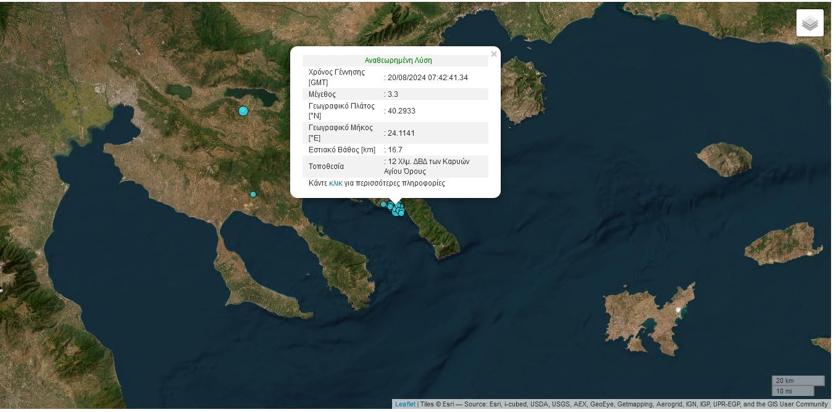
Task: Click the longitude value 24.1141
Action: pyautogui.click(x=401, y=133)
